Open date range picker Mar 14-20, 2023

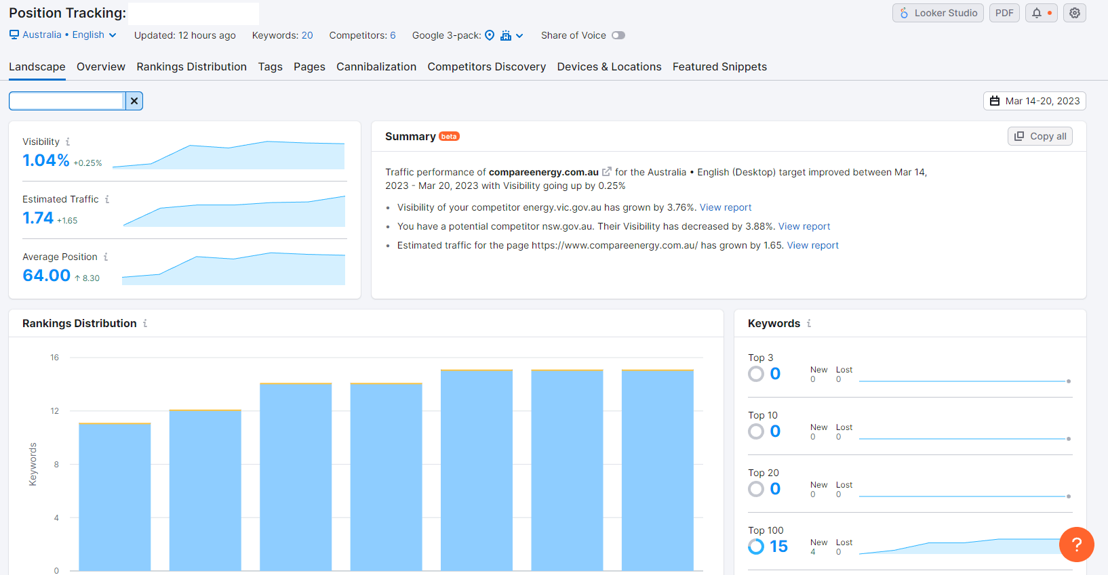[x=1035, y=101]
